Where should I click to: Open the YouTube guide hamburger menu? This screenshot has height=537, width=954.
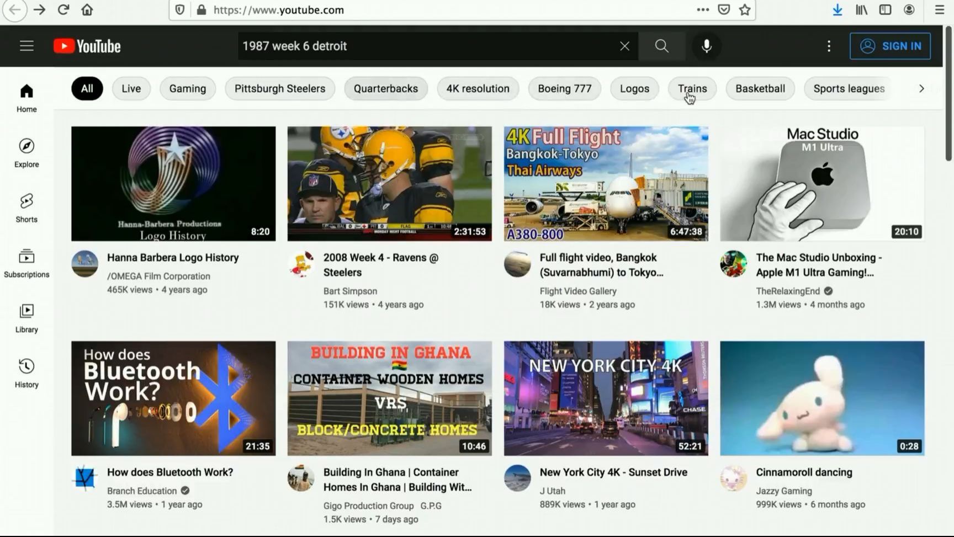(x=26, y=46)
